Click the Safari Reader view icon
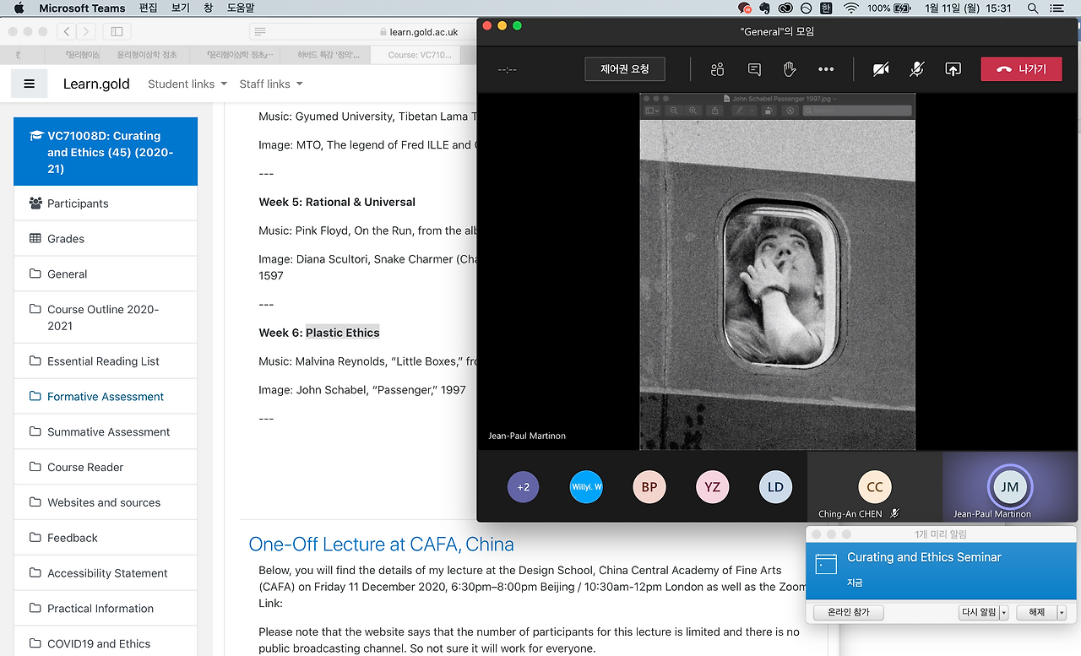Screen dimensions: 1081x656 [x=260, y=32]
